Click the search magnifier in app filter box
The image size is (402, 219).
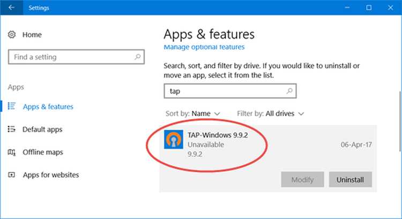pyautogui.click(x=289, y=91)
